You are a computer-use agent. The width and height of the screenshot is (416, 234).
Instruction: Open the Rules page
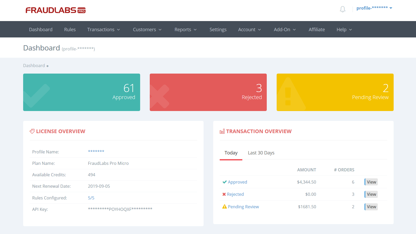point(70,29)
